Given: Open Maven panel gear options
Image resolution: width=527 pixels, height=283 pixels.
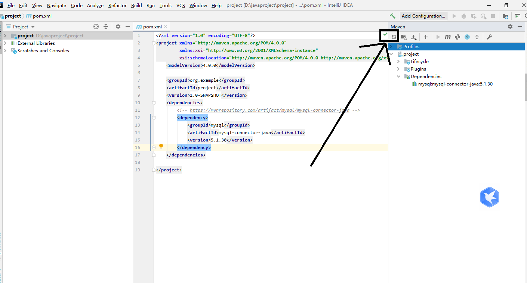Looking at the screenshot, I should [510, 27].
